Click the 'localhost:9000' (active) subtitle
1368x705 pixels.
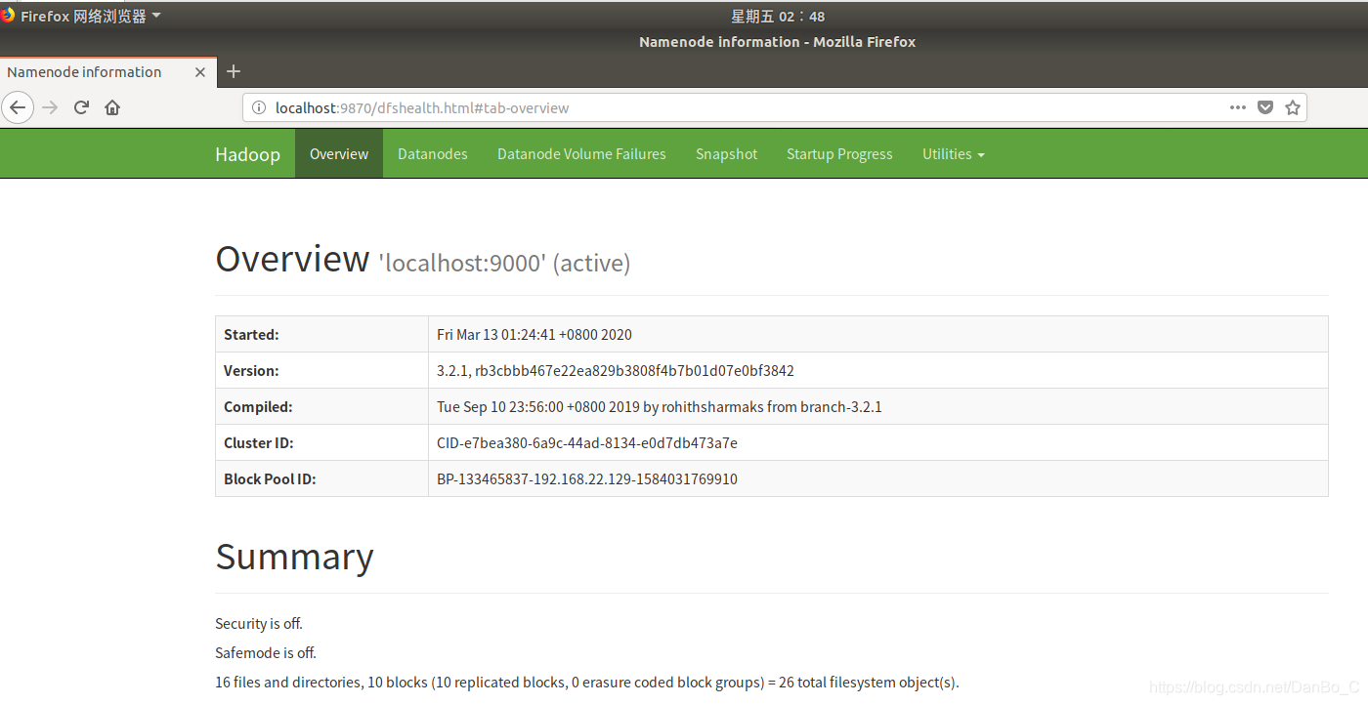pos(504,264)
